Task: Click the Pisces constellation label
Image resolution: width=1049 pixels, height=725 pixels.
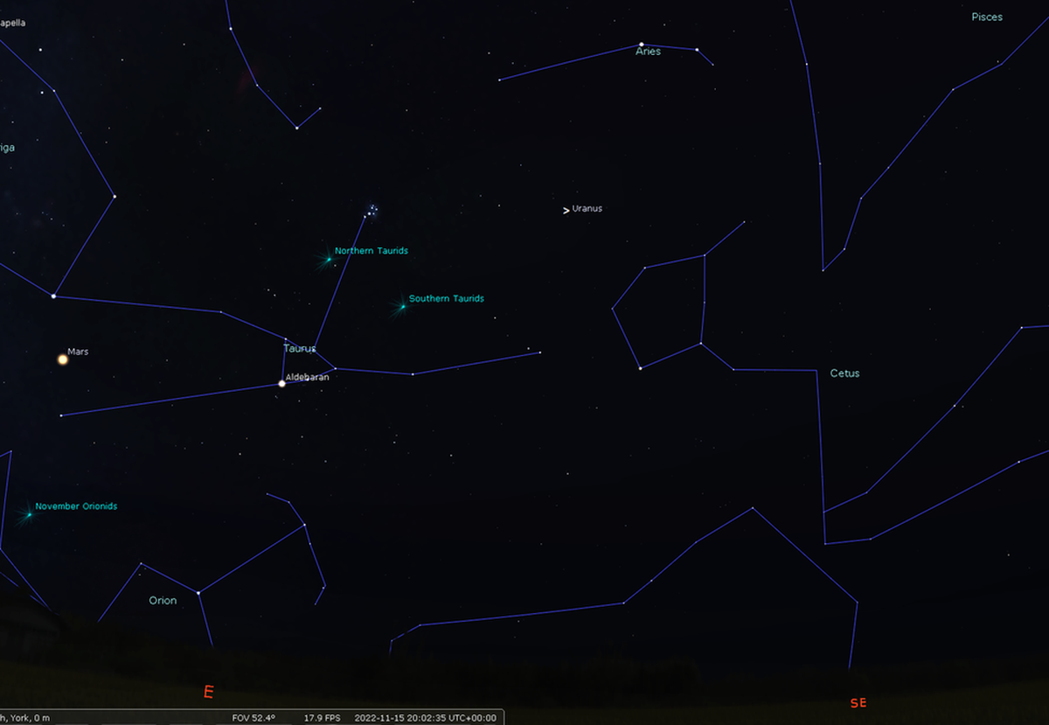Action: (x=987, y=17)
